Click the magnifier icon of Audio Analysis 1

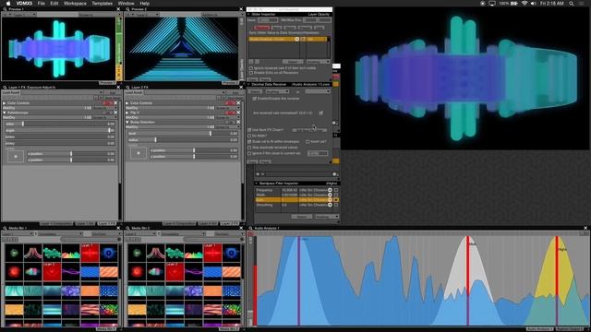point(250,228)
